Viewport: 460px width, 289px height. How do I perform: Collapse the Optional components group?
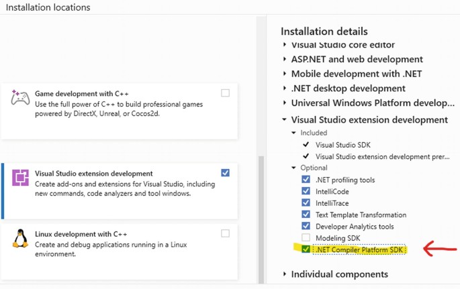click(293, 168)
